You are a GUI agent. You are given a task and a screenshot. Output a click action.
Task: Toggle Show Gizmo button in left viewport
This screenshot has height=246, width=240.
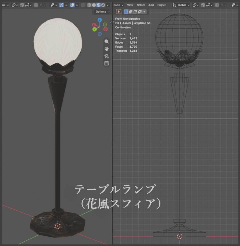61,5
